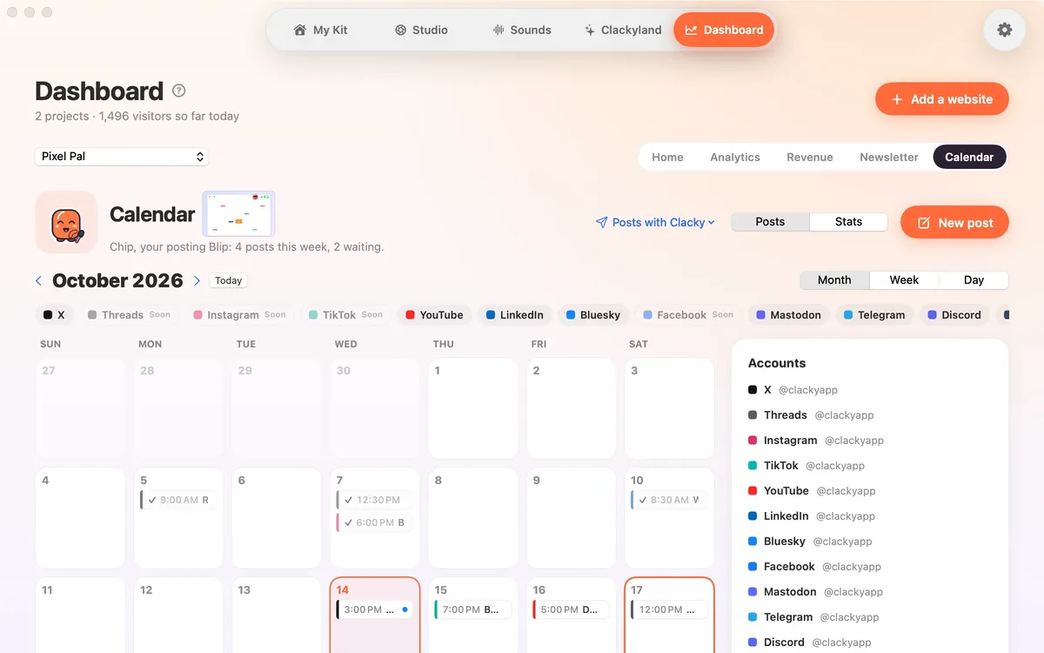Select the Dashboard tab
The width and height of the screenshot is (1044, 653).
[x=724, y=30]
